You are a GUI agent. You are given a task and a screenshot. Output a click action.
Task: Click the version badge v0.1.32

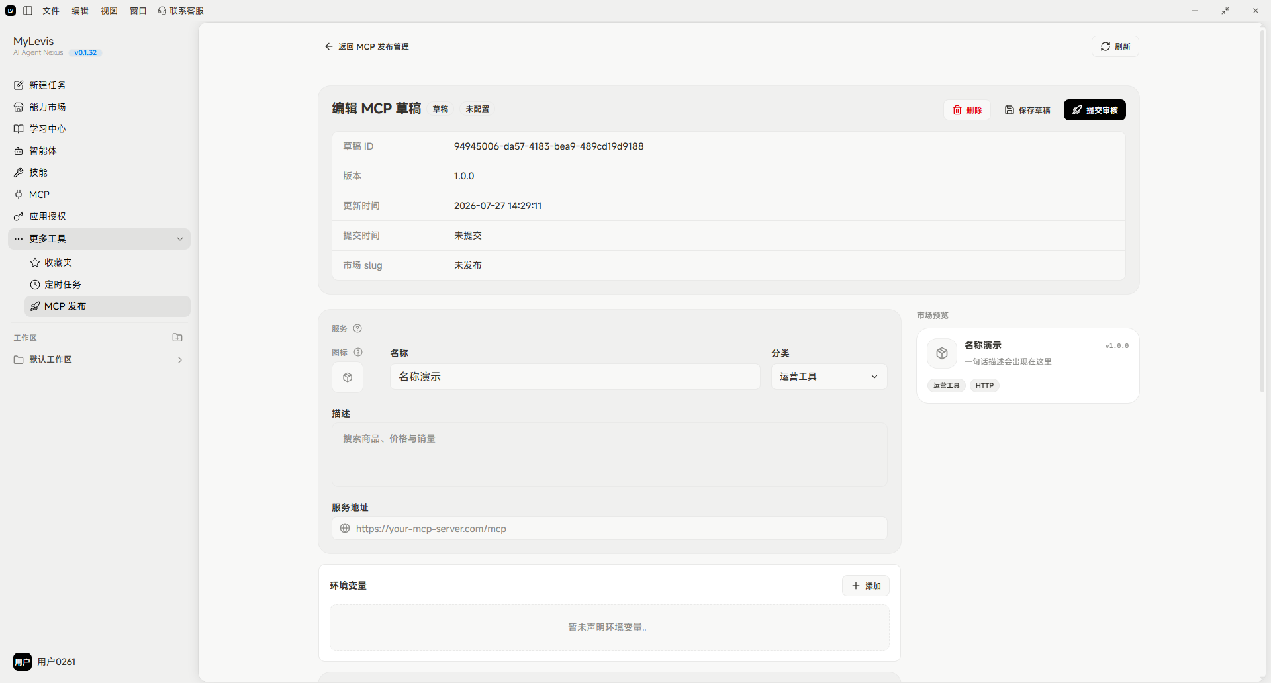[x=85, y=53]
